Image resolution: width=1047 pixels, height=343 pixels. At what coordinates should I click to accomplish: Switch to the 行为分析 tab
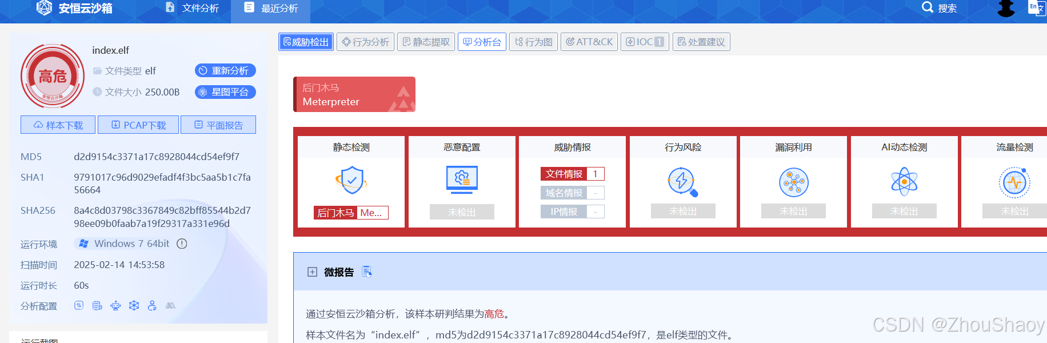(365, 42)
